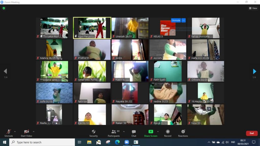Open more options on KELAS 3 tile

[184, 20]
